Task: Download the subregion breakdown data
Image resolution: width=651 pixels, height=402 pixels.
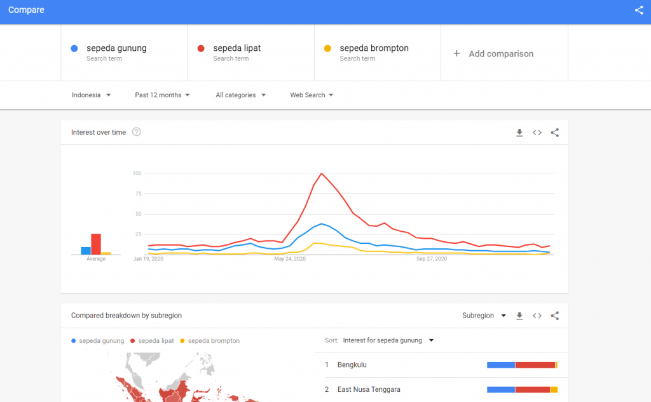Action: pos(519,316)
